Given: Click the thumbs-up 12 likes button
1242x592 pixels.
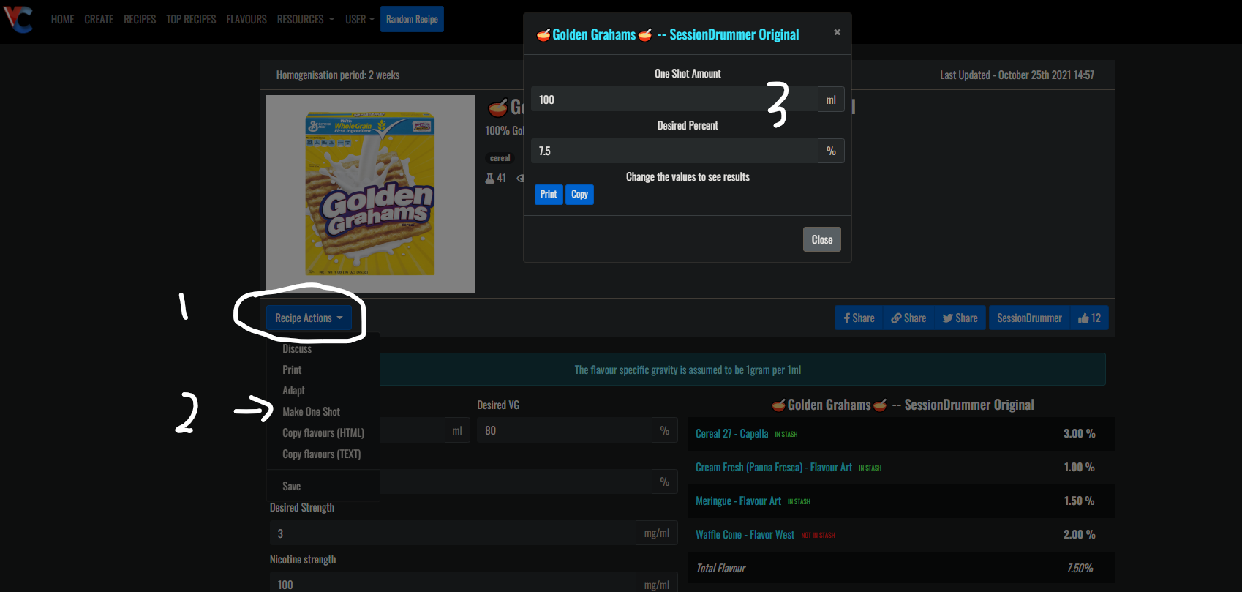Looking at the screenshot, I should point(1089,318).
